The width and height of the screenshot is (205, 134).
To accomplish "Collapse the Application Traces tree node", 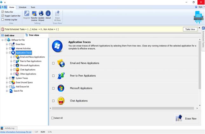I will click(7, 53).
